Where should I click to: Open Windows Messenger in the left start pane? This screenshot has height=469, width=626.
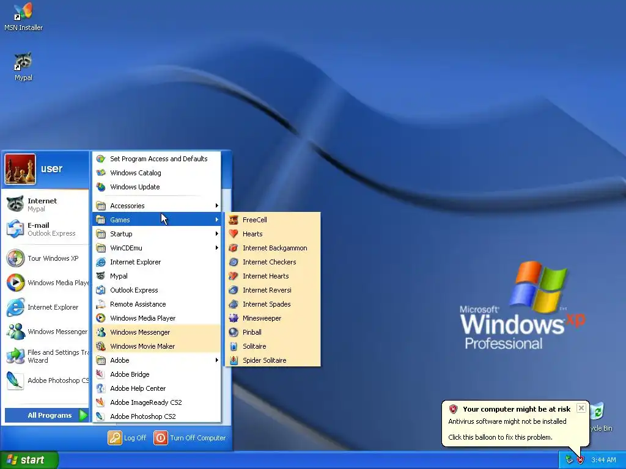tap(45, 332)
